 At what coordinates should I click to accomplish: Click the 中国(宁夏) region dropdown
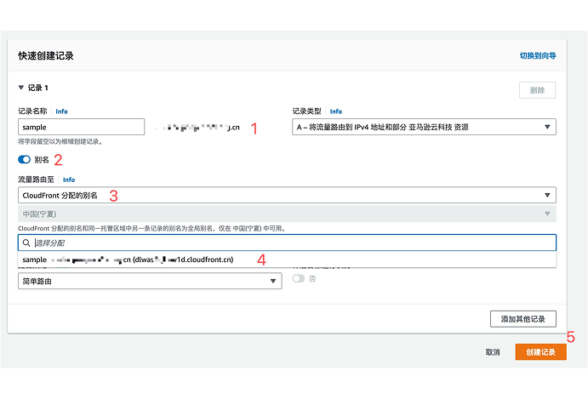pyautogui.click(x=287, y=214)
